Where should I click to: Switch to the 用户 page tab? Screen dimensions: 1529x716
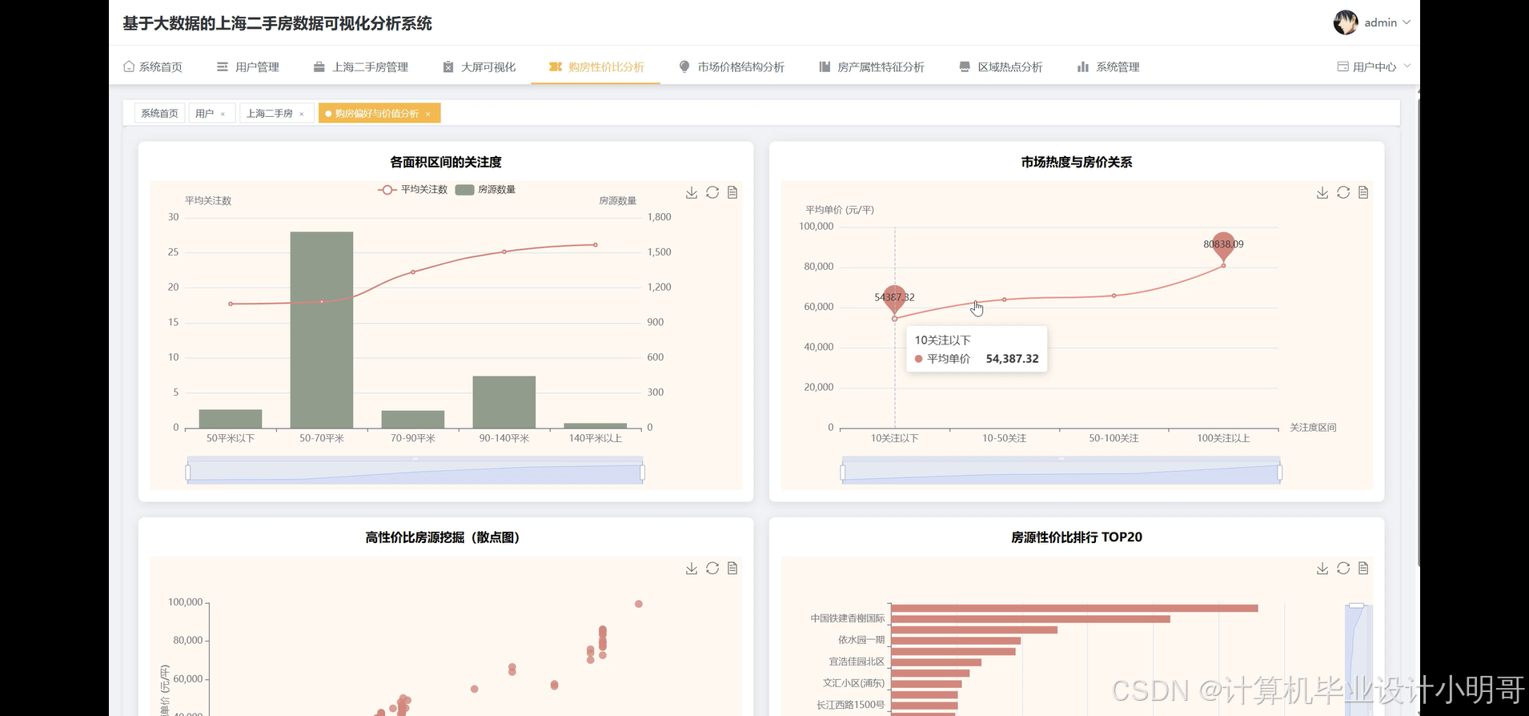click(x=205, y=113)
